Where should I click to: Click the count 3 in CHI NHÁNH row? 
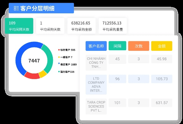(x=139, y=59)
